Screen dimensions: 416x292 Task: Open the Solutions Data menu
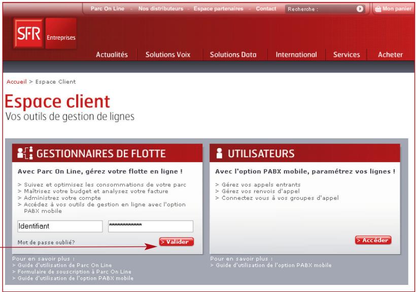click(233, 55)
